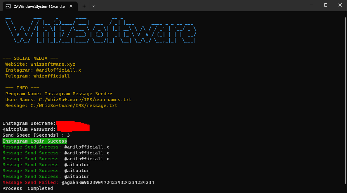The width and height of the screenshot is (347, 193).
Task: Click the '@aitoplum Password:' prompt
Action: pos(29,129)
